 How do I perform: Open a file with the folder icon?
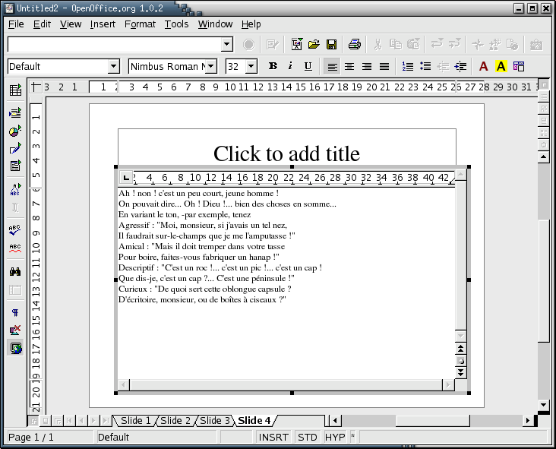[x=314, y=44]
